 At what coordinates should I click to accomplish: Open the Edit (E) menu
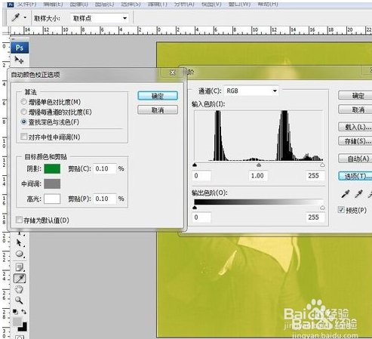tap(53, 4)
